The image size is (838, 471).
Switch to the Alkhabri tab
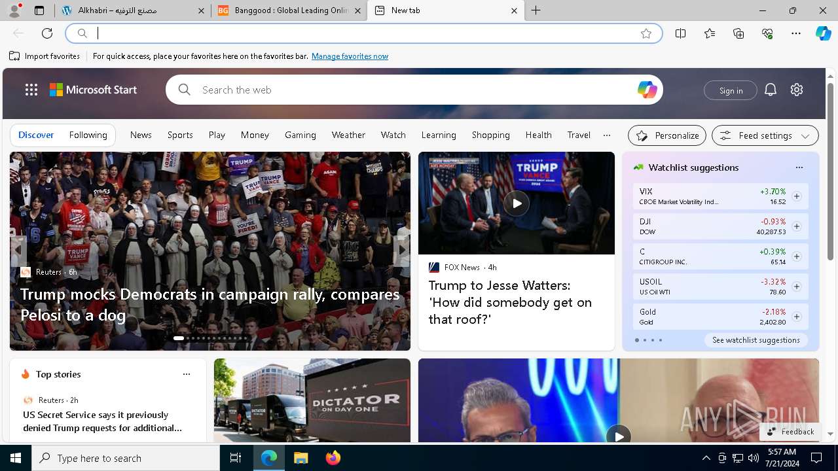click(133, 10)
